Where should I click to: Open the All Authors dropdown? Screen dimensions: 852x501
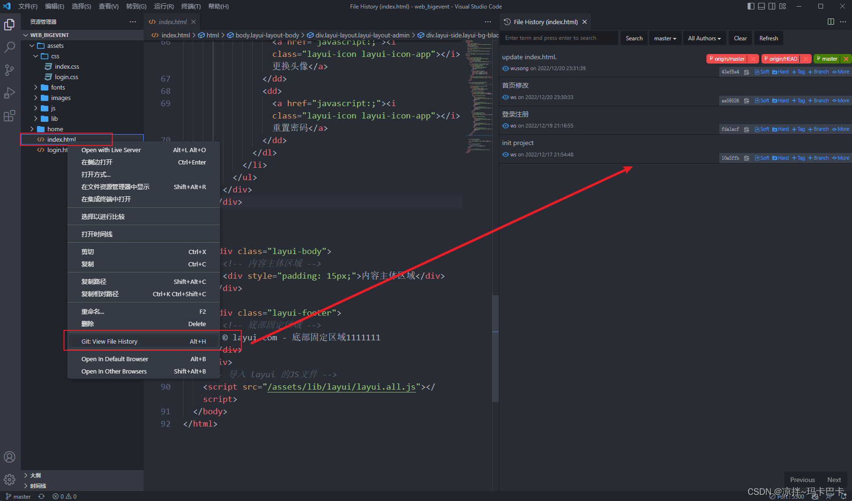[705, 38]
